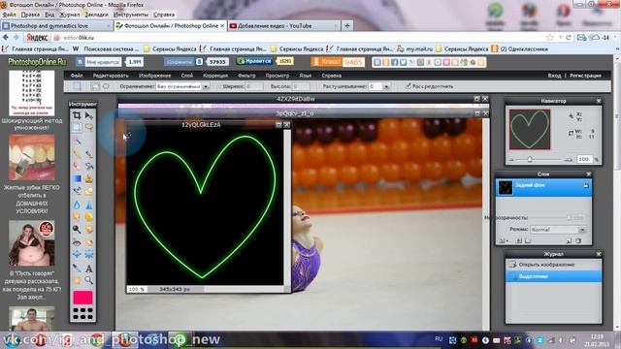
Task: Click the orange Класс Odnoklassniki button
Action: pos(326,62)
